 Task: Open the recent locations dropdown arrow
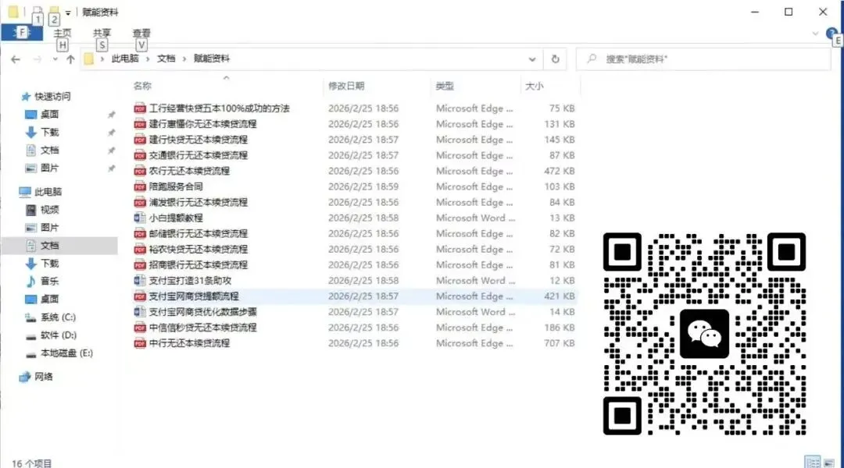[x=55, y=59]
